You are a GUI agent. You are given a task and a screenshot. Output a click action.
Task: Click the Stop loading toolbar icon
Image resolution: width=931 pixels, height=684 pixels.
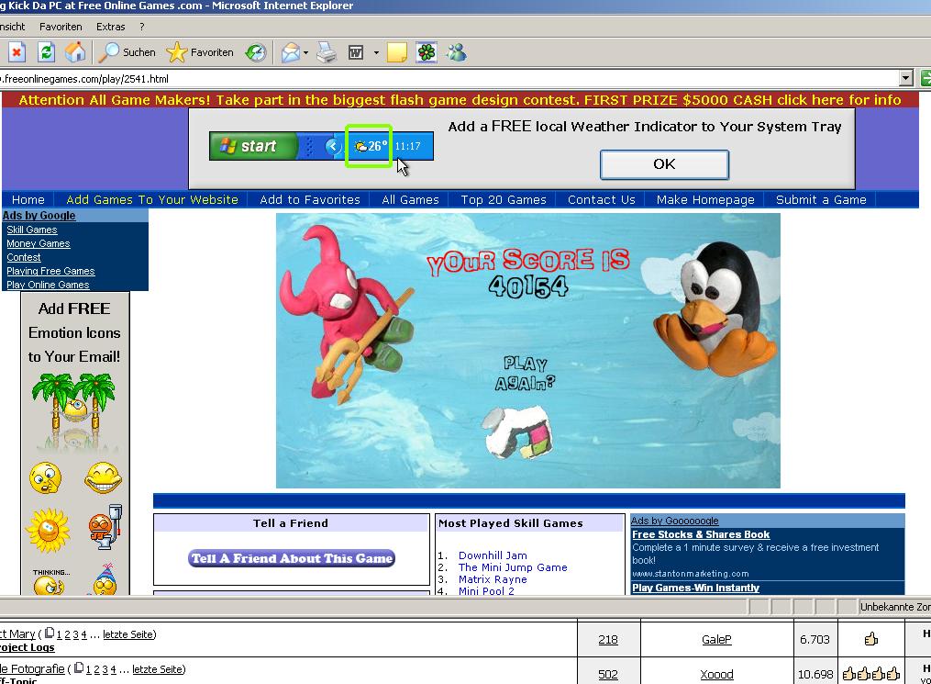16,52
